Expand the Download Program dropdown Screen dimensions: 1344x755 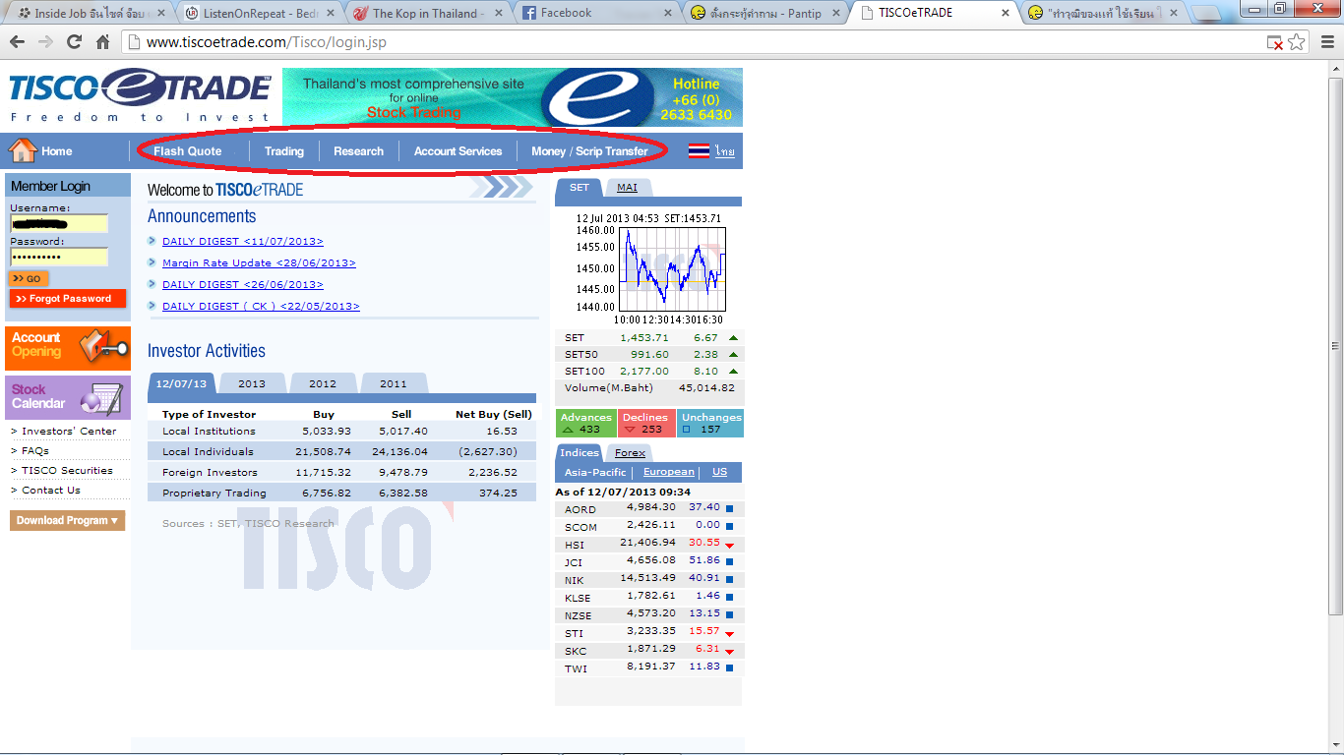tap(68, 520)
